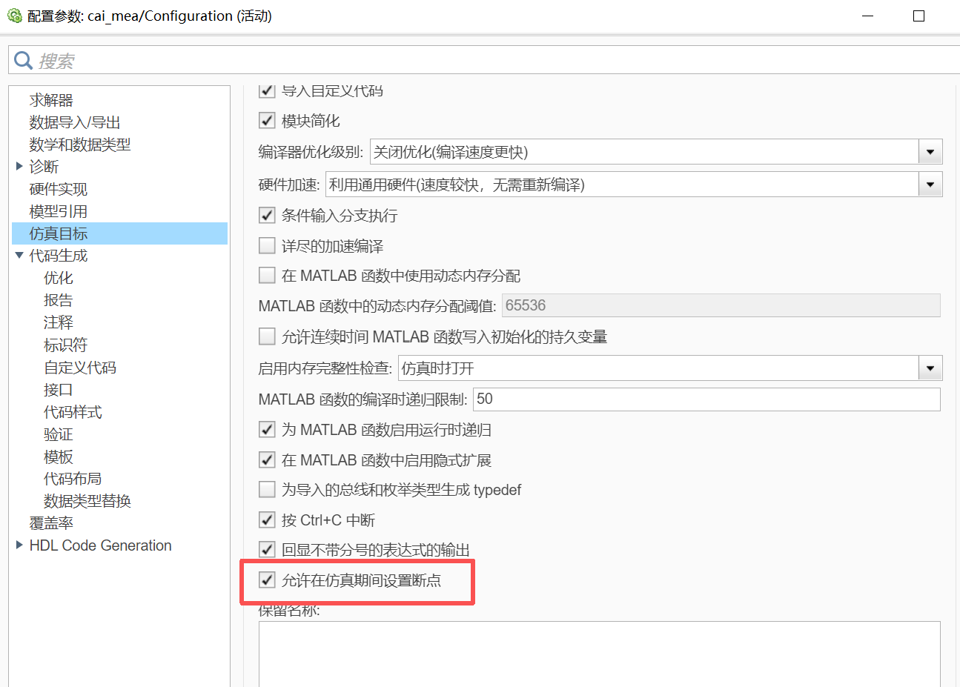This screenshot has height=687, width=960.
Task: Select the 接口 sub-item
Action: click(x=59, y=390)
